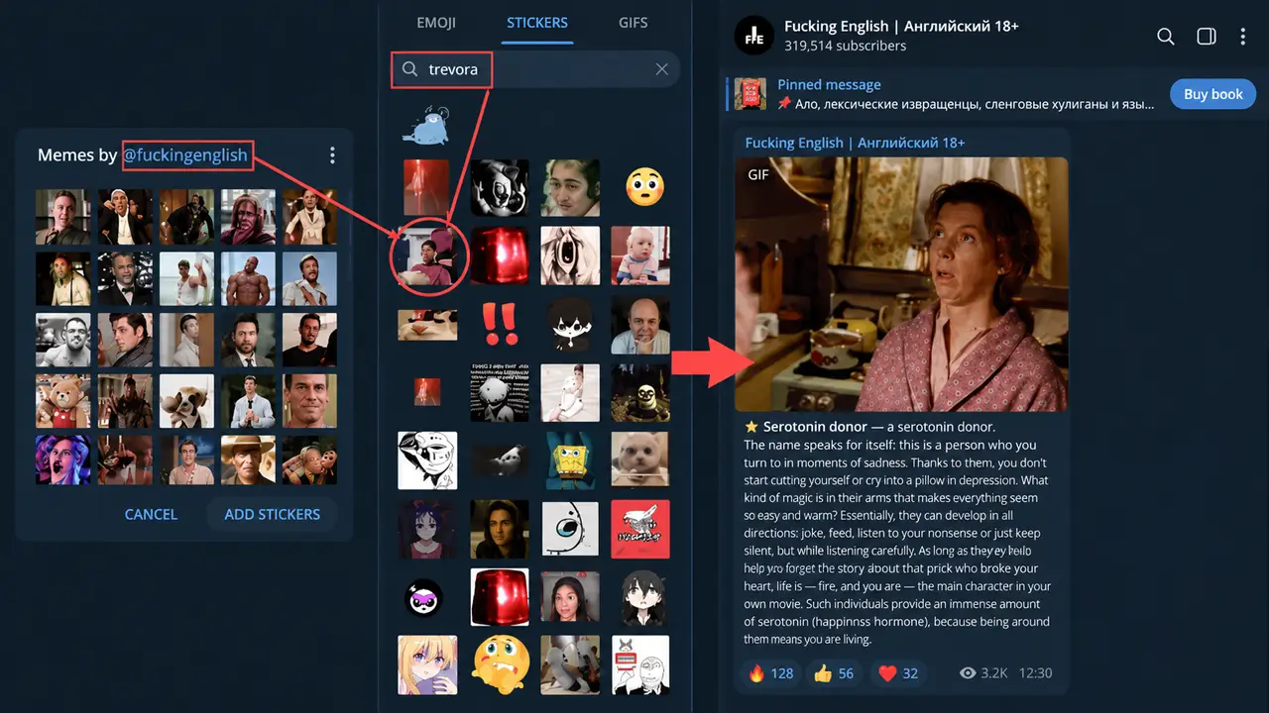Pick the flushed face emoji sticker
This screenshot has height=713, width=1269.
(x=644, y=187)
